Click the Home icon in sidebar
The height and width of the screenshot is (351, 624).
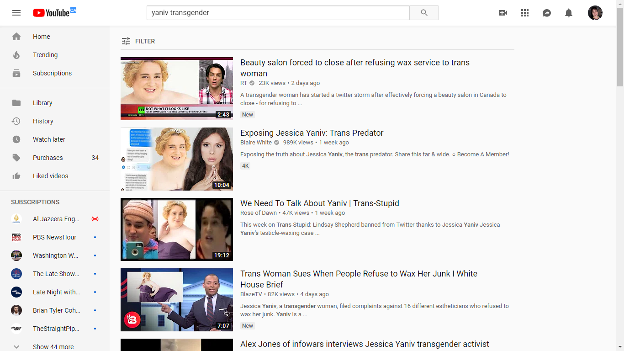tap(16, 37)
